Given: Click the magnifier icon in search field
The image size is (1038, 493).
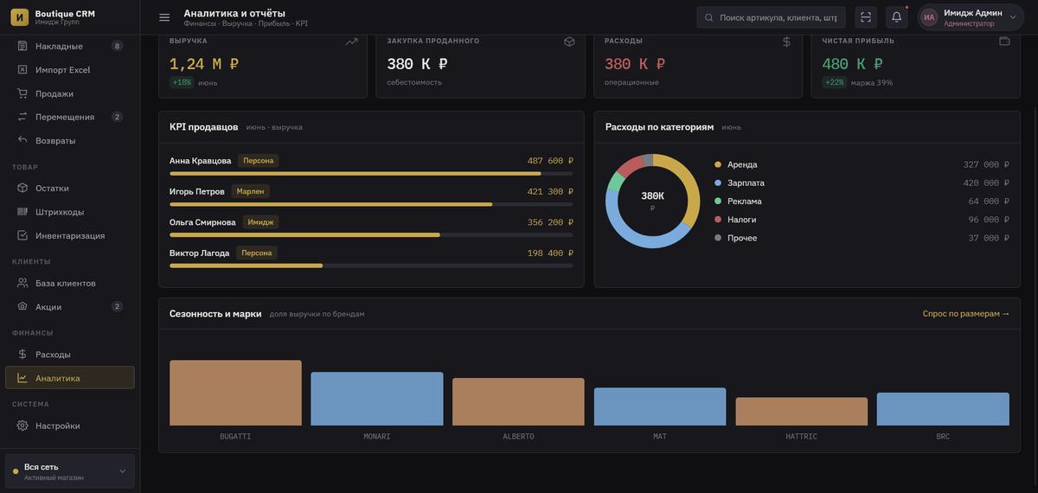Looking at the screenshot, I should [709, 17].
